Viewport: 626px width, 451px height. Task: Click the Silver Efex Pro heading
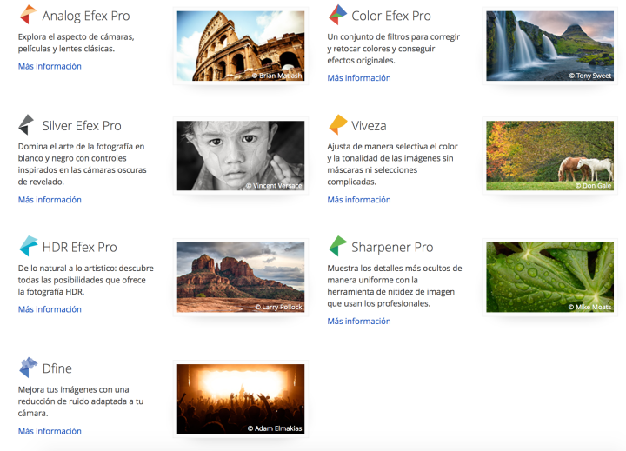(82, 126)
